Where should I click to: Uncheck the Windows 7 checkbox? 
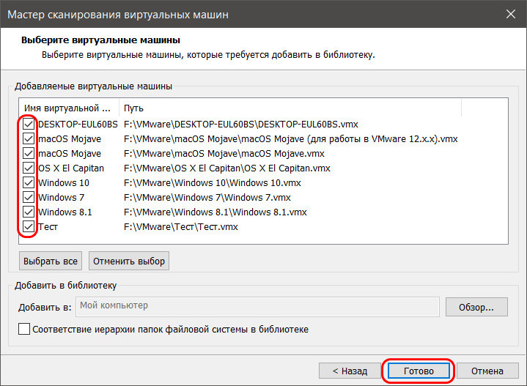click(x=29, y=197)
